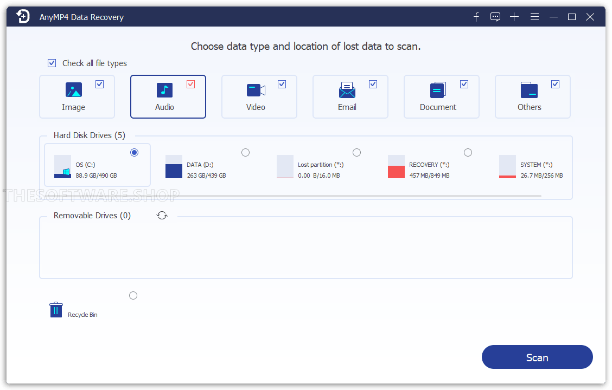Click the DATA (D:) drive name
The image size is (612, 390).
pos(200,165)
